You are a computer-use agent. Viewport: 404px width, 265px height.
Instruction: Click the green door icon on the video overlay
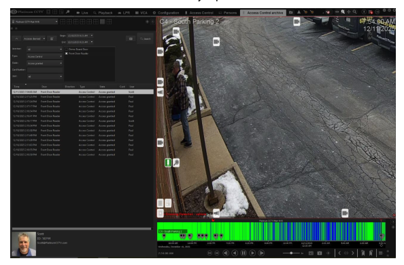click(168, 163)
